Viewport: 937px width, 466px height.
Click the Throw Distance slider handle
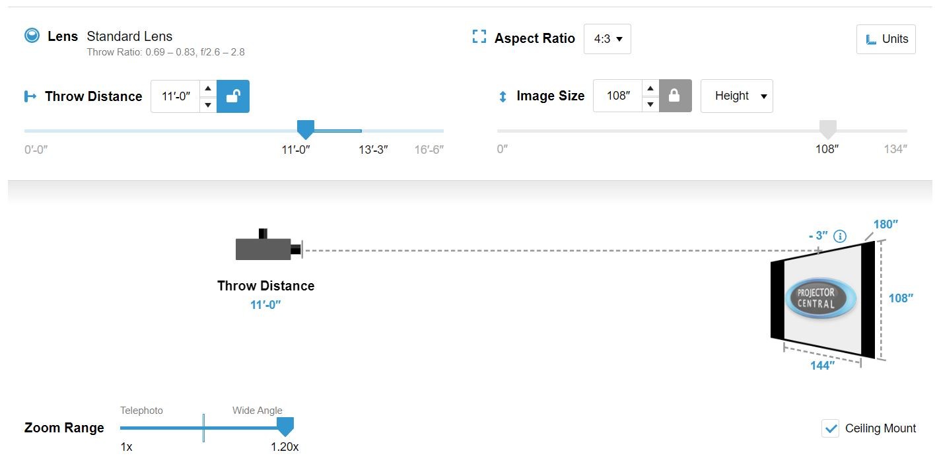(x=306, y=129)
